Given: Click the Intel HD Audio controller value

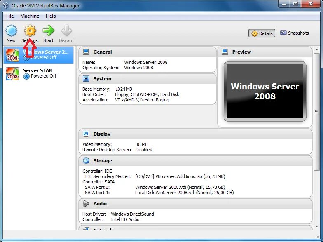Looking at the screenshot, I should point(125,219).
